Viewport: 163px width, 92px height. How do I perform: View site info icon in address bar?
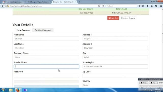pos(6,6)
